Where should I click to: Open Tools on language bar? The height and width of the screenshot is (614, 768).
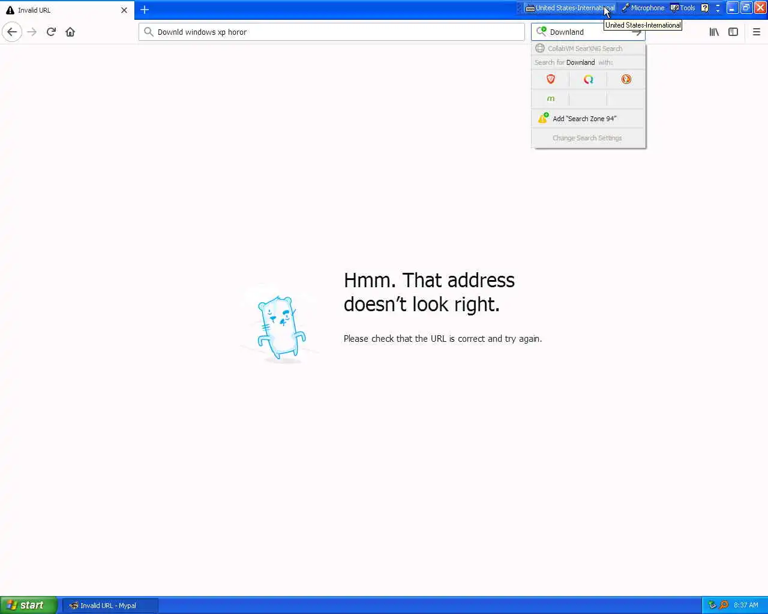pyautogui.click(x=683, y=8)
